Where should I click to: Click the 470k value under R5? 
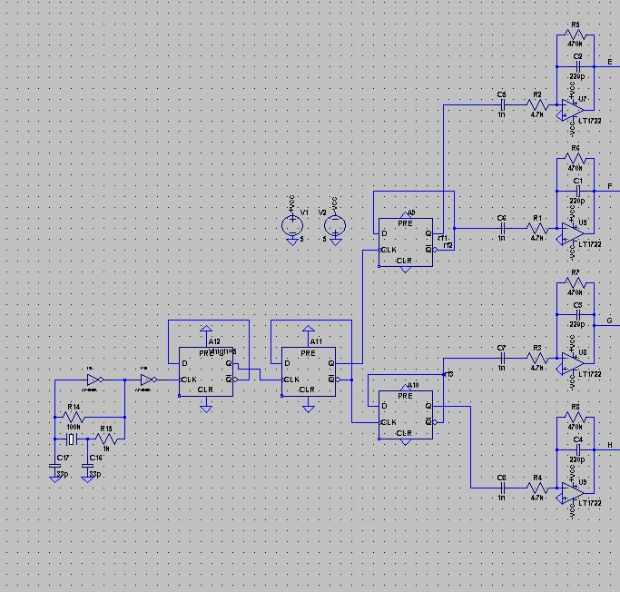575,44
